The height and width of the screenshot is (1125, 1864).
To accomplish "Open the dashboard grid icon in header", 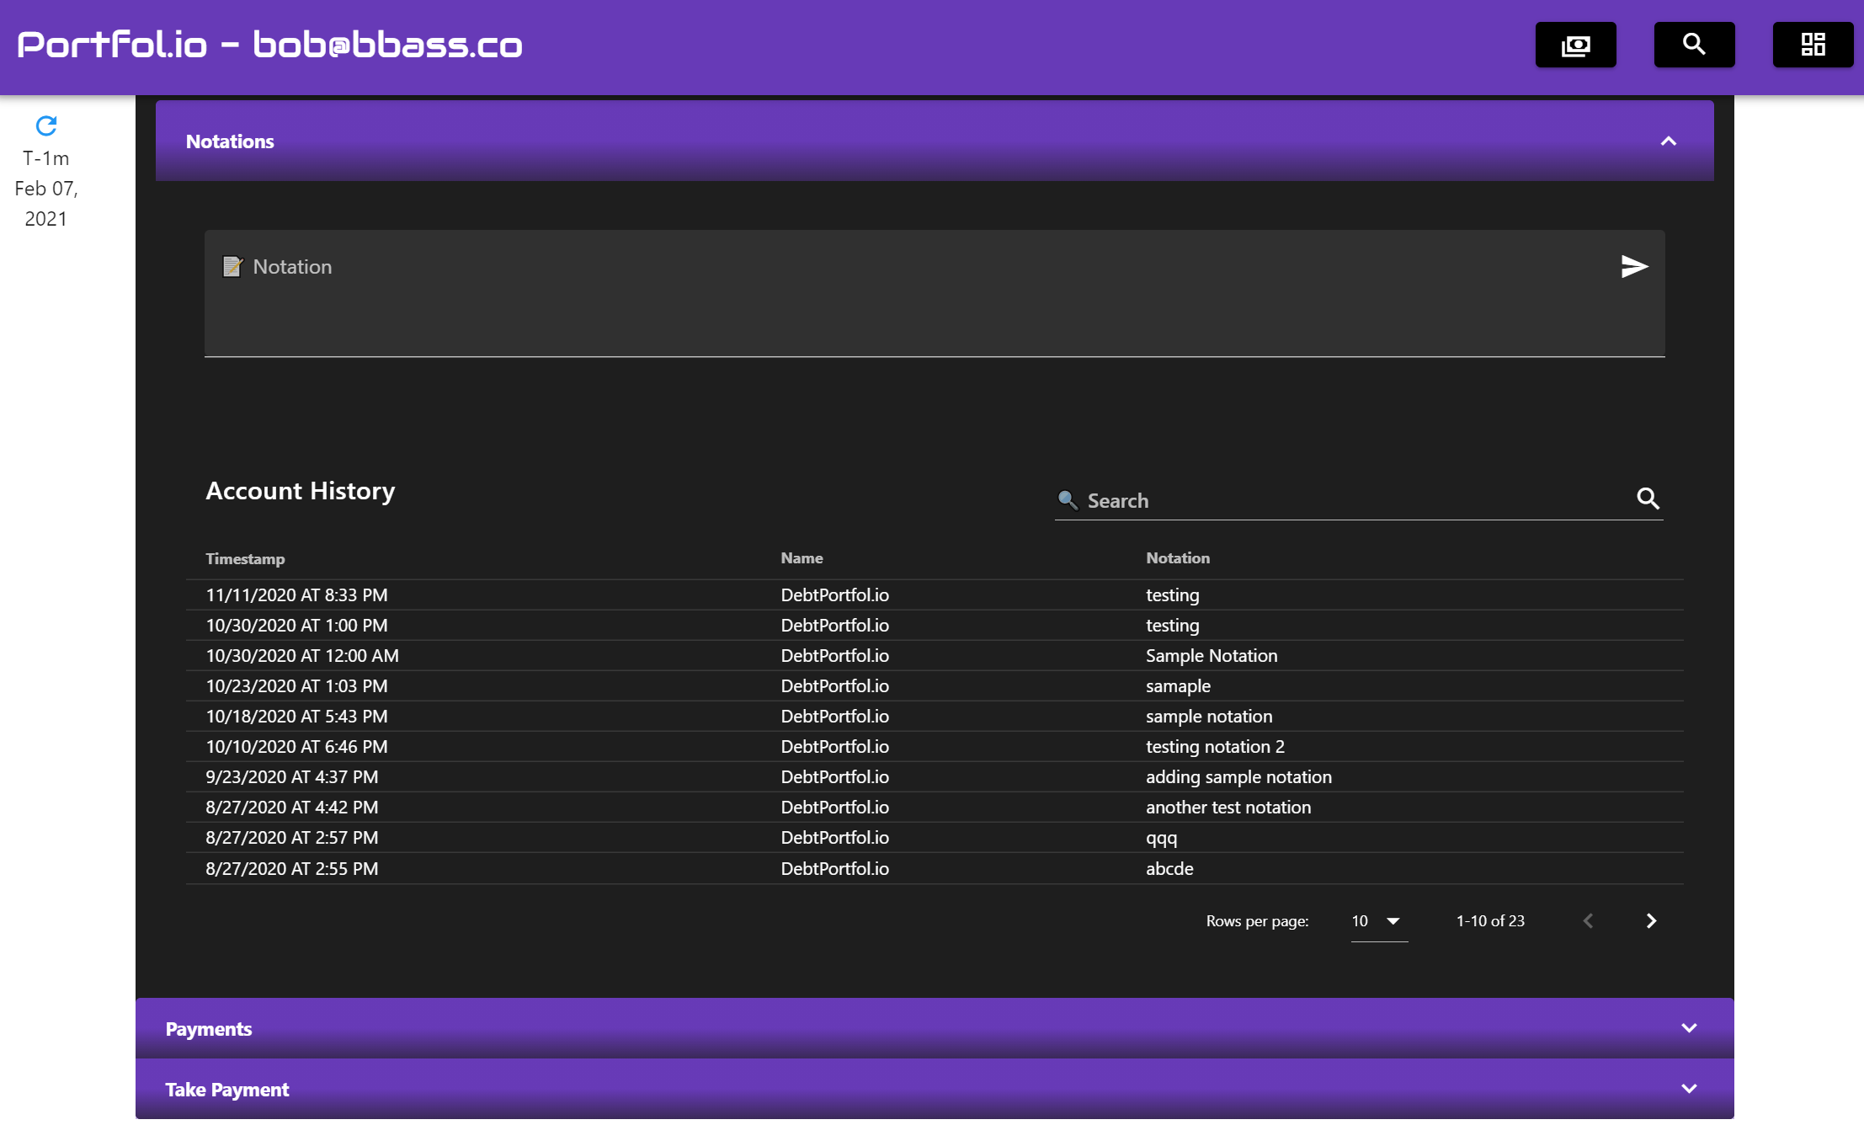I will [x=1813, y=45].
